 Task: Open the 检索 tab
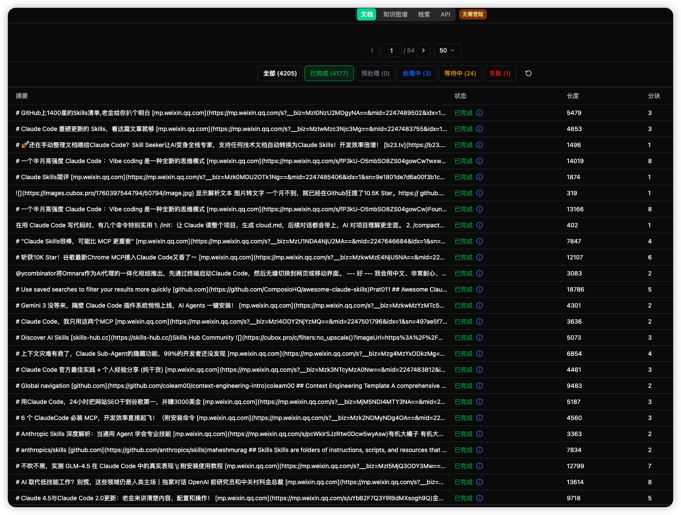424,14
